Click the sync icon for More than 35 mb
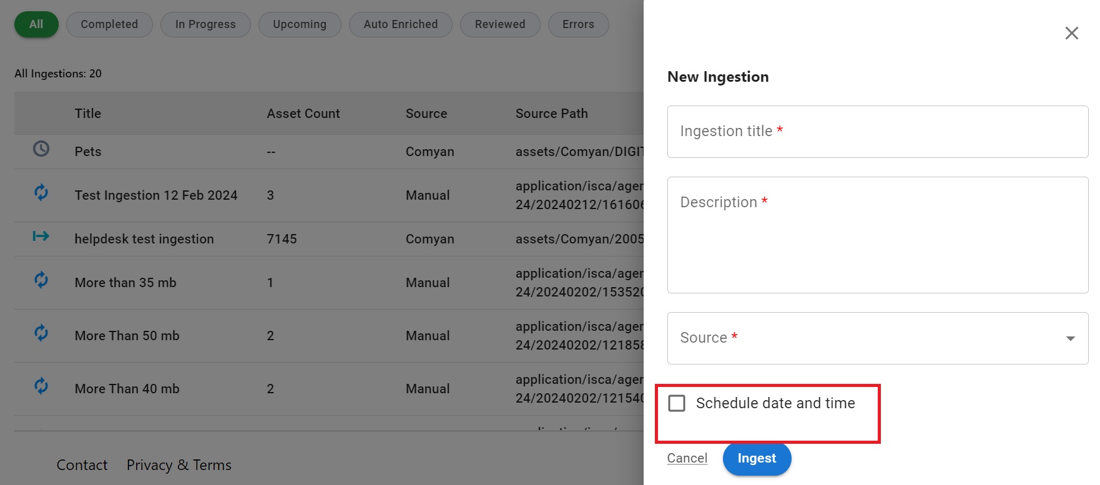Screen dimensions: 1100x485 tap(41, 280)
